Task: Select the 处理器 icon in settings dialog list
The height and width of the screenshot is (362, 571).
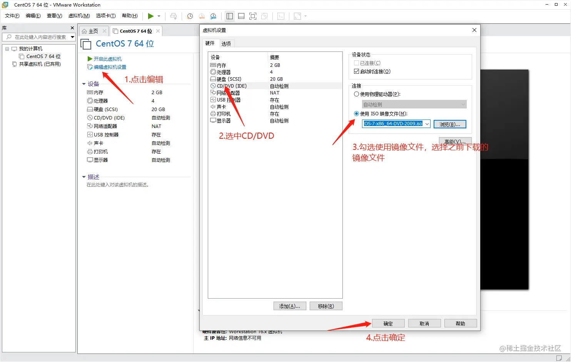Action: click(213, 72)
